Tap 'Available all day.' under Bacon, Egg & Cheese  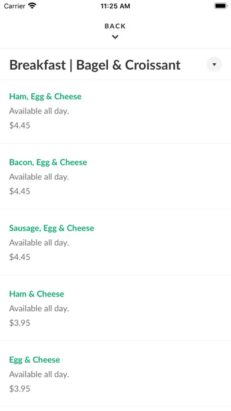pyautogui.click(x=39, y=177)
